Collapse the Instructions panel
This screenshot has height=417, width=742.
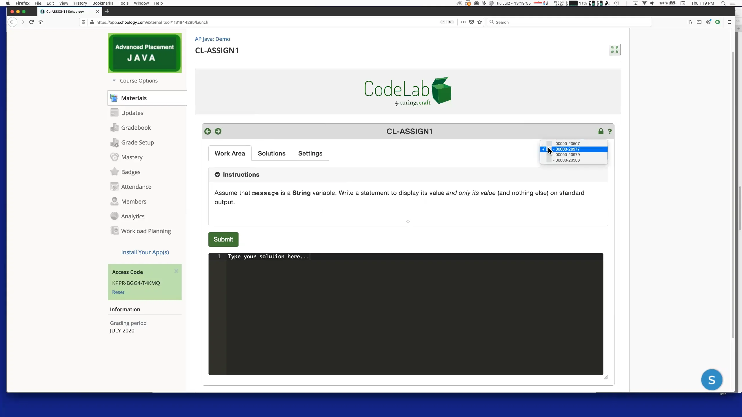click(x=217, y=174)
